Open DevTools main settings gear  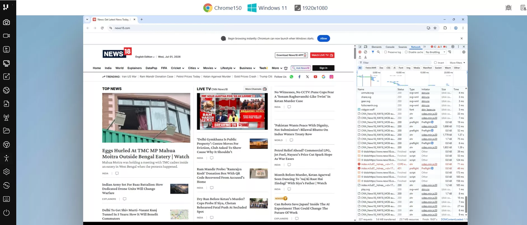tap(453, 47)
